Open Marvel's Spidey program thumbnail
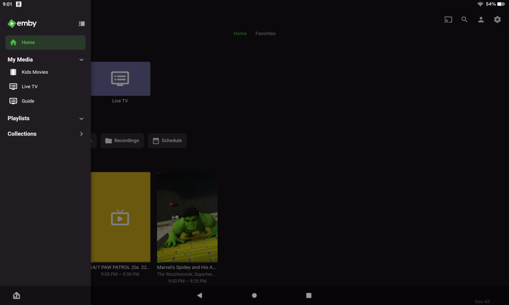The width and height of the screenshot is (509, 305). [187, 217]
